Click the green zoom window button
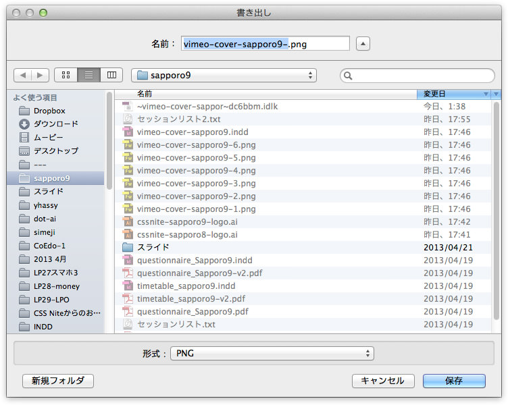508x405 pixels. (x=43, y=13)
